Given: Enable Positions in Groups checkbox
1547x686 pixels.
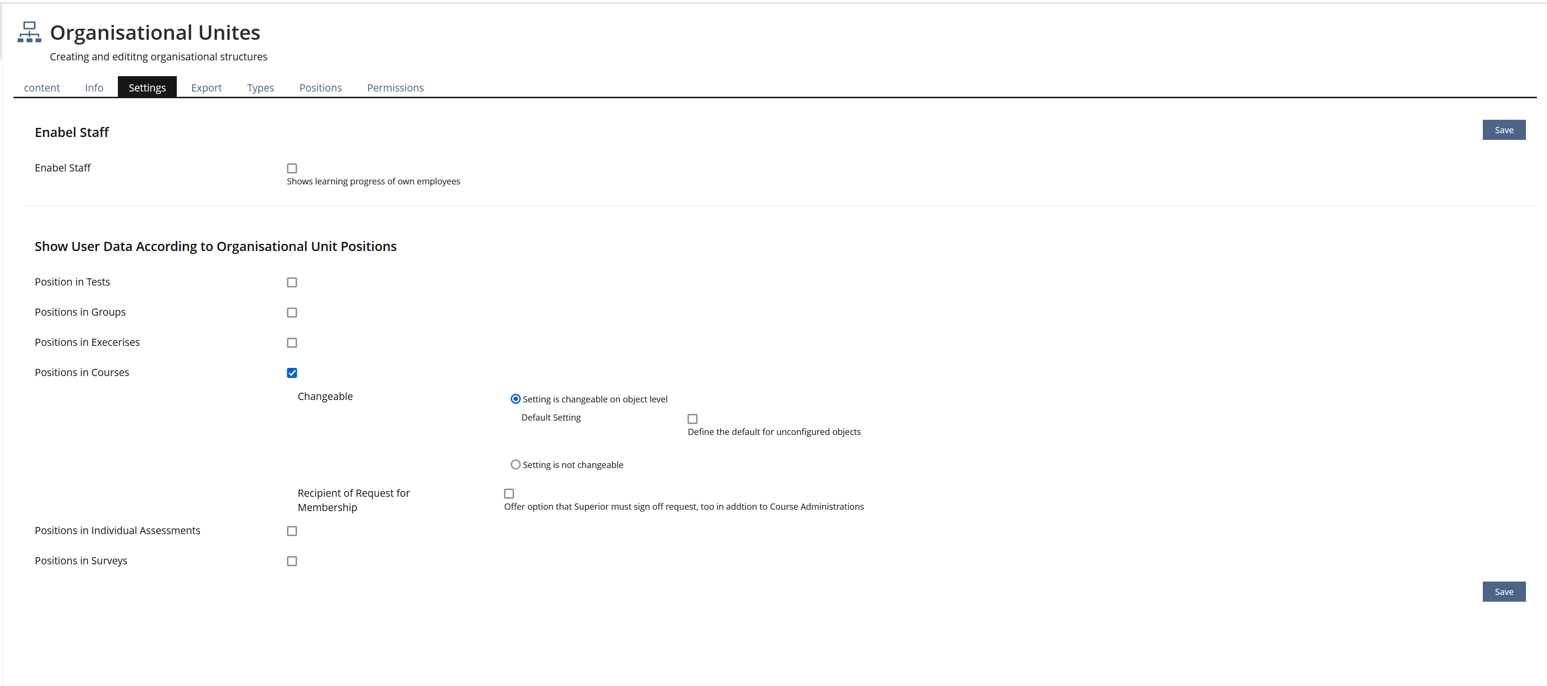Looking at the screenshot, I should pos(292,312).
